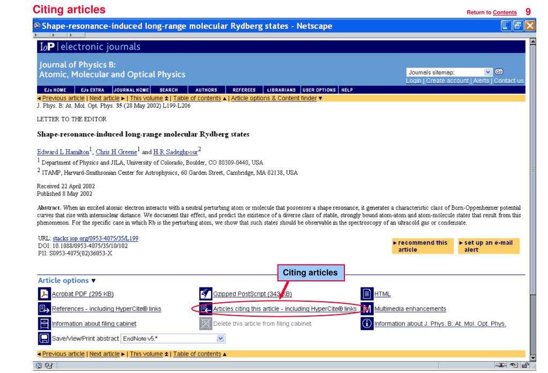Click set up an e-mail alert button

489,246
